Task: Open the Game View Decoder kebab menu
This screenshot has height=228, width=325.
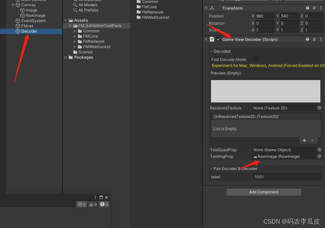Action: pos(321,39)
